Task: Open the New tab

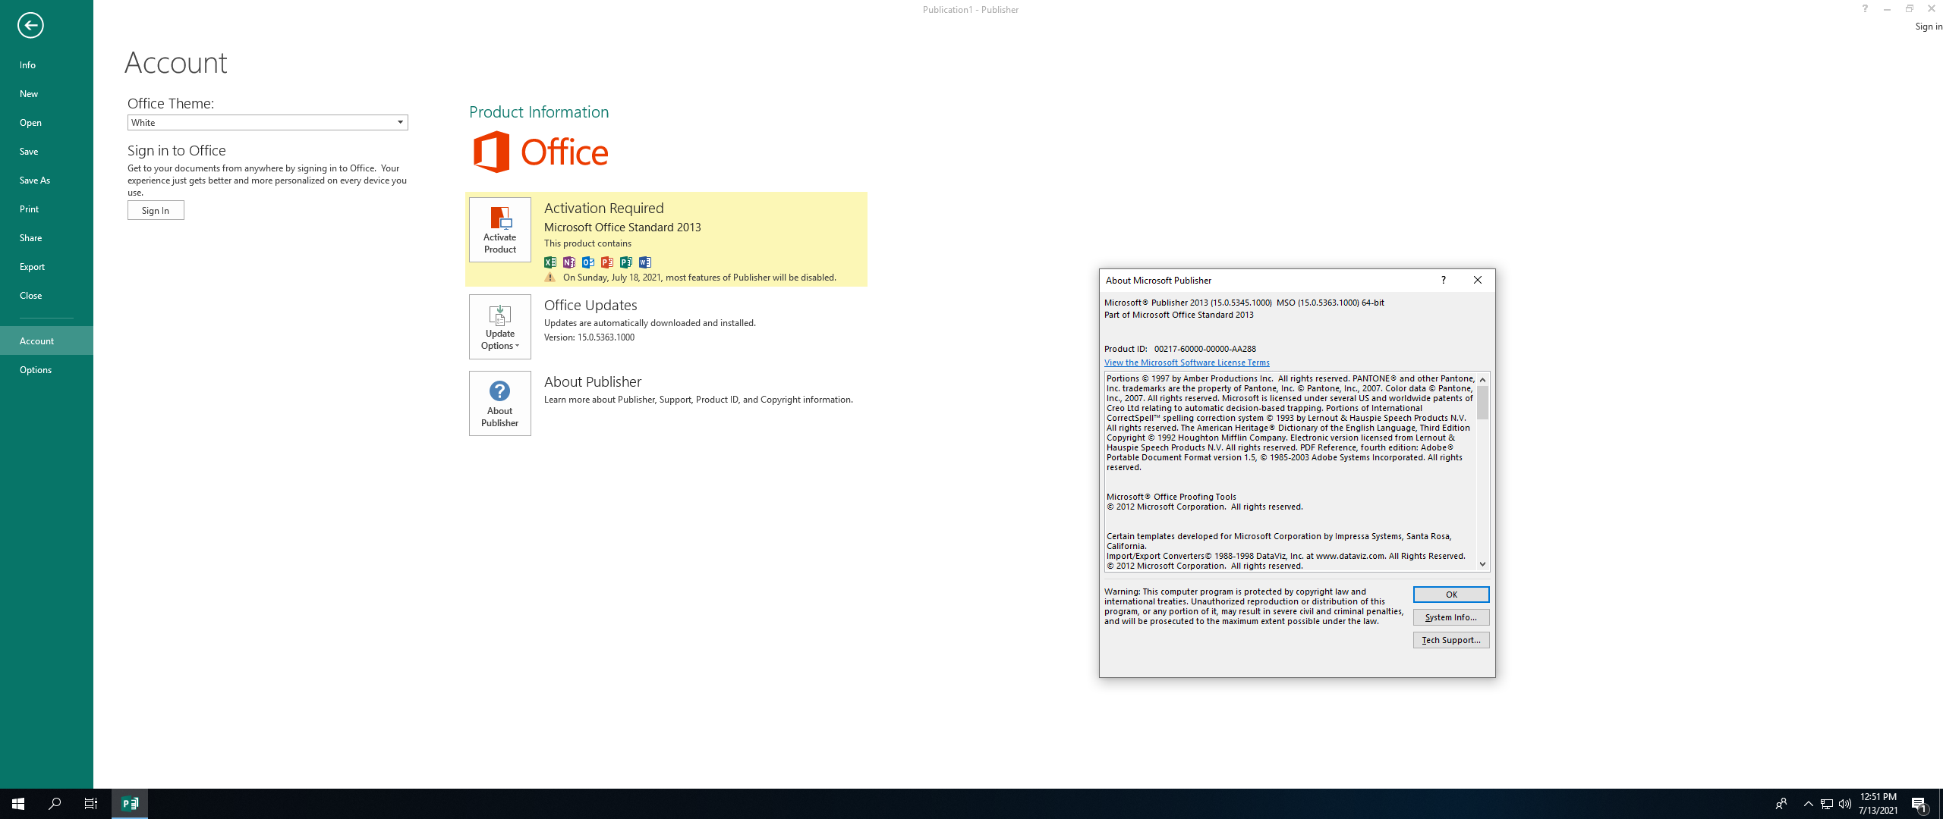Action: 46,94
